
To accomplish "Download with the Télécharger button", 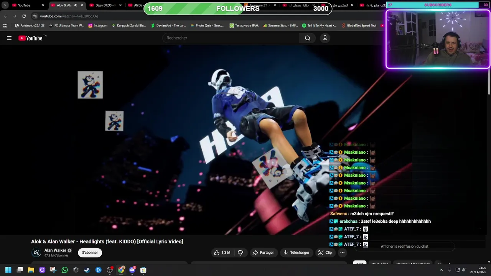I will pyautogui.click(x=296, y=253).
